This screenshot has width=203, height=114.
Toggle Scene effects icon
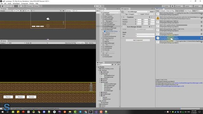pyautogui.click(x=24, y=11)
